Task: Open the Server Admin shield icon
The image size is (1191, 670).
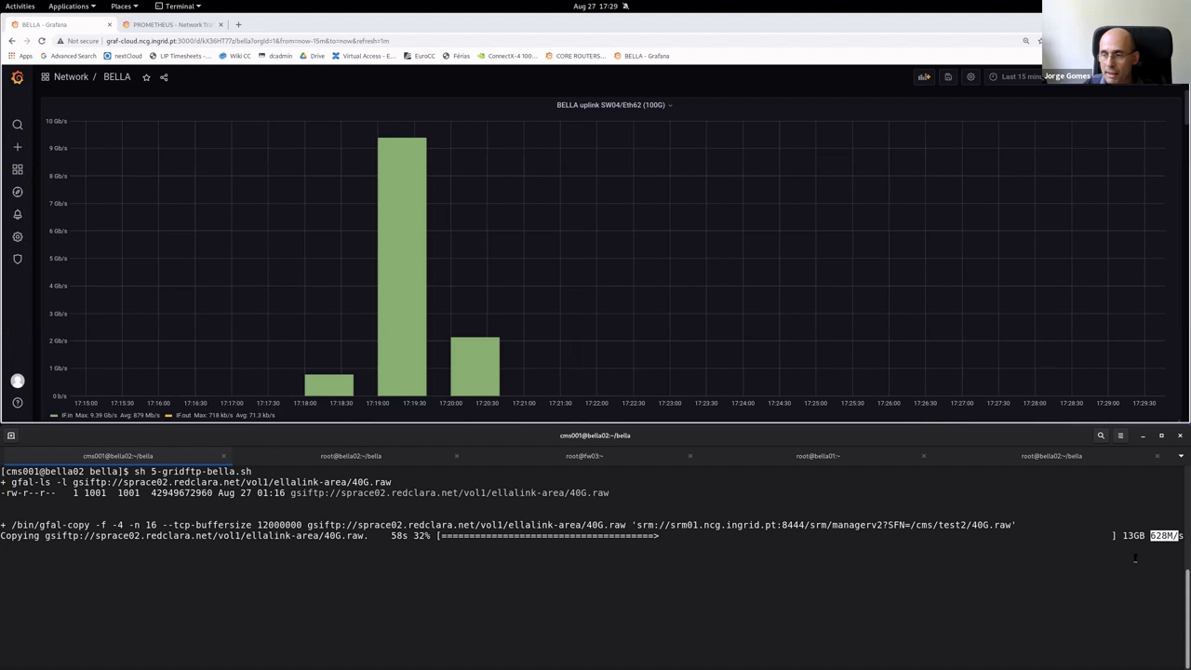Action: (17, 259)
